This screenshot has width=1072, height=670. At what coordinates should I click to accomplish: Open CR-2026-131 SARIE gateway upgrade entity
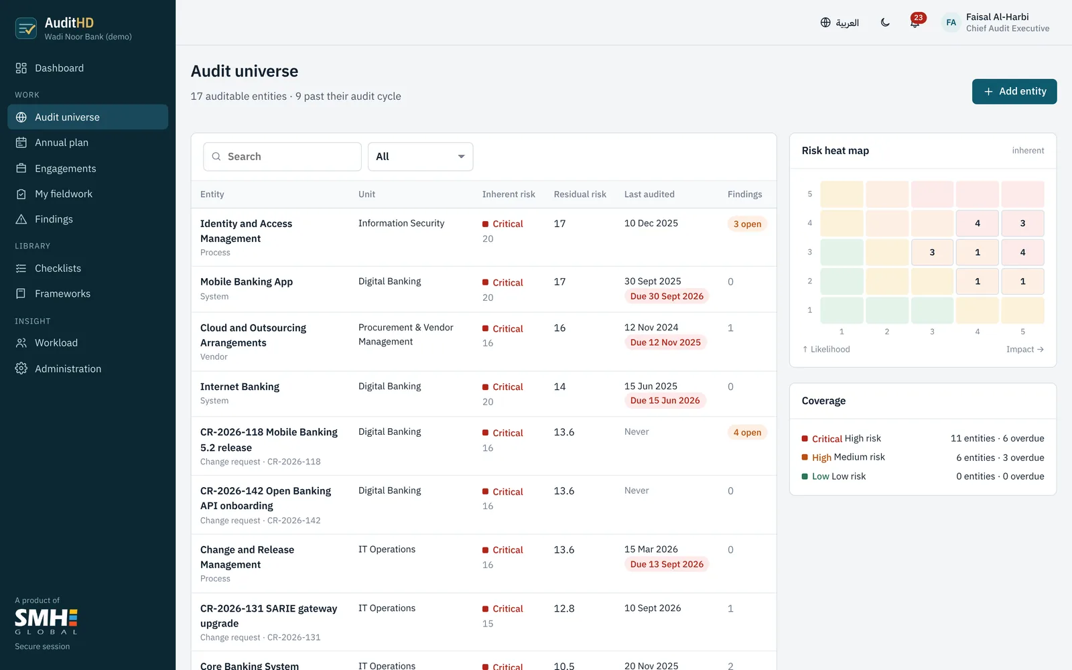coord(269,616)
